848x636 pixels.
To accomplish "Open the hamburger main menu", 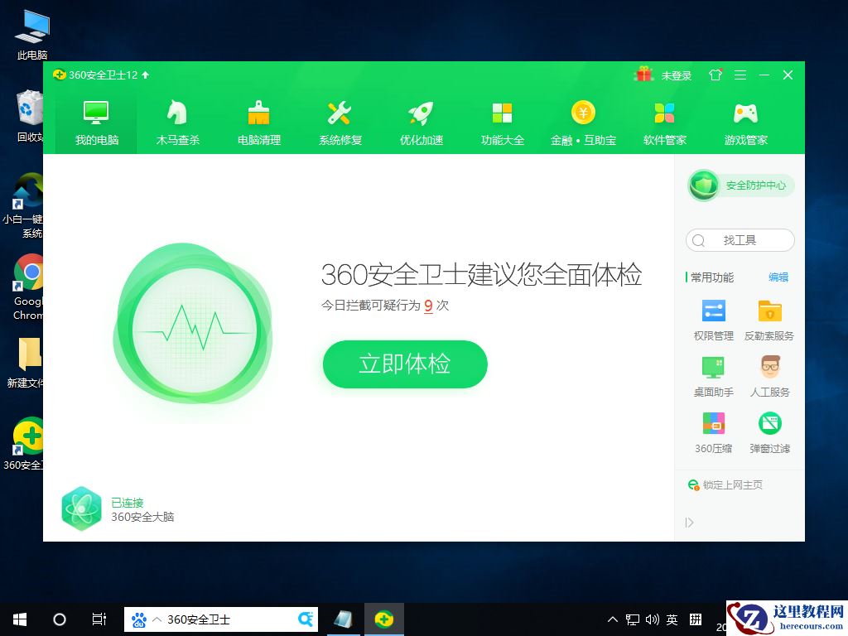I will 740,75.
